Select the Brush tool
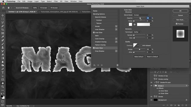The width and height of the screenshot is (191, 107). [x=3, y=44]
